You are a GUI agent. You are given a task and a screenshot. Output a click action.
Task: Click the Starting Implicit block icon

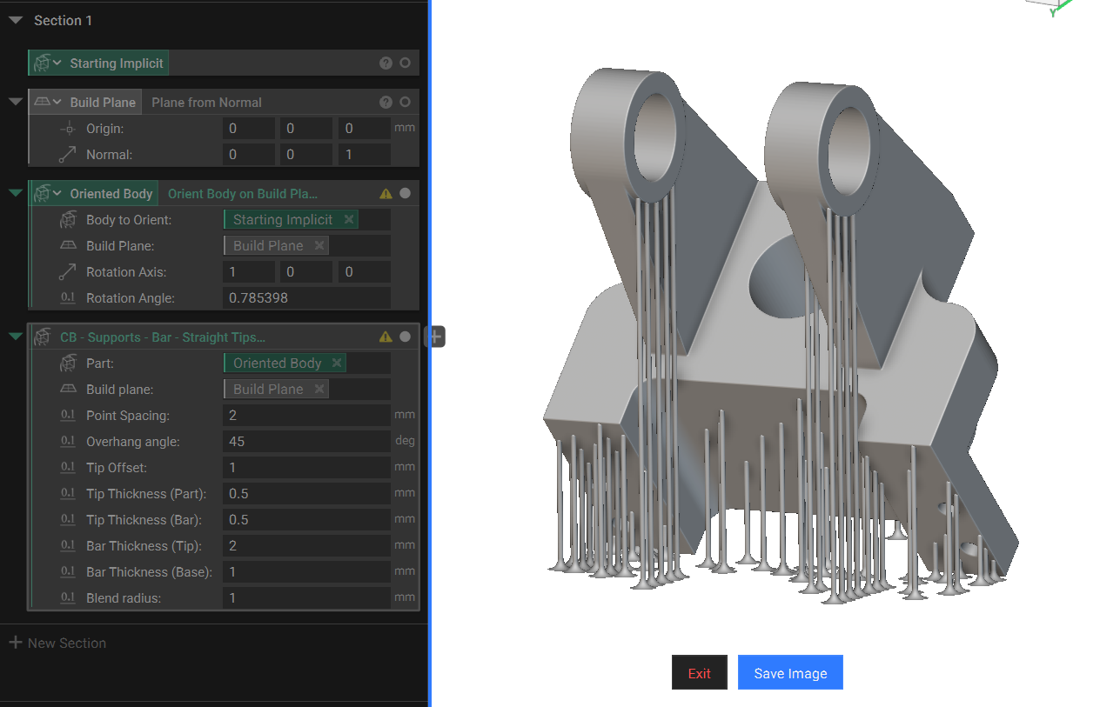[x=41, y=63]
